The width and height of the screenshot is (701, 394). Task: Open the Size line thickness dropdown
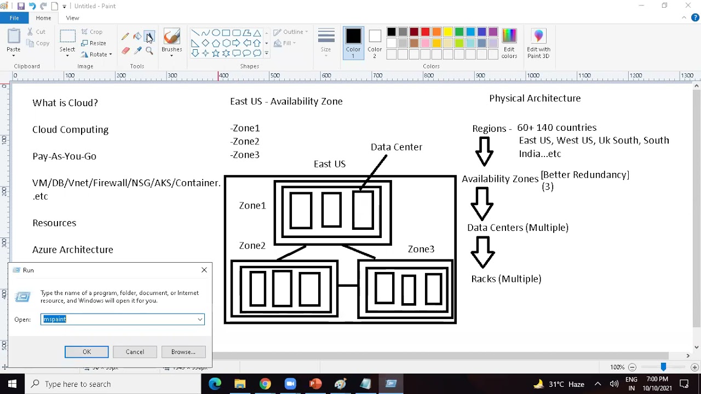[326, 43]
